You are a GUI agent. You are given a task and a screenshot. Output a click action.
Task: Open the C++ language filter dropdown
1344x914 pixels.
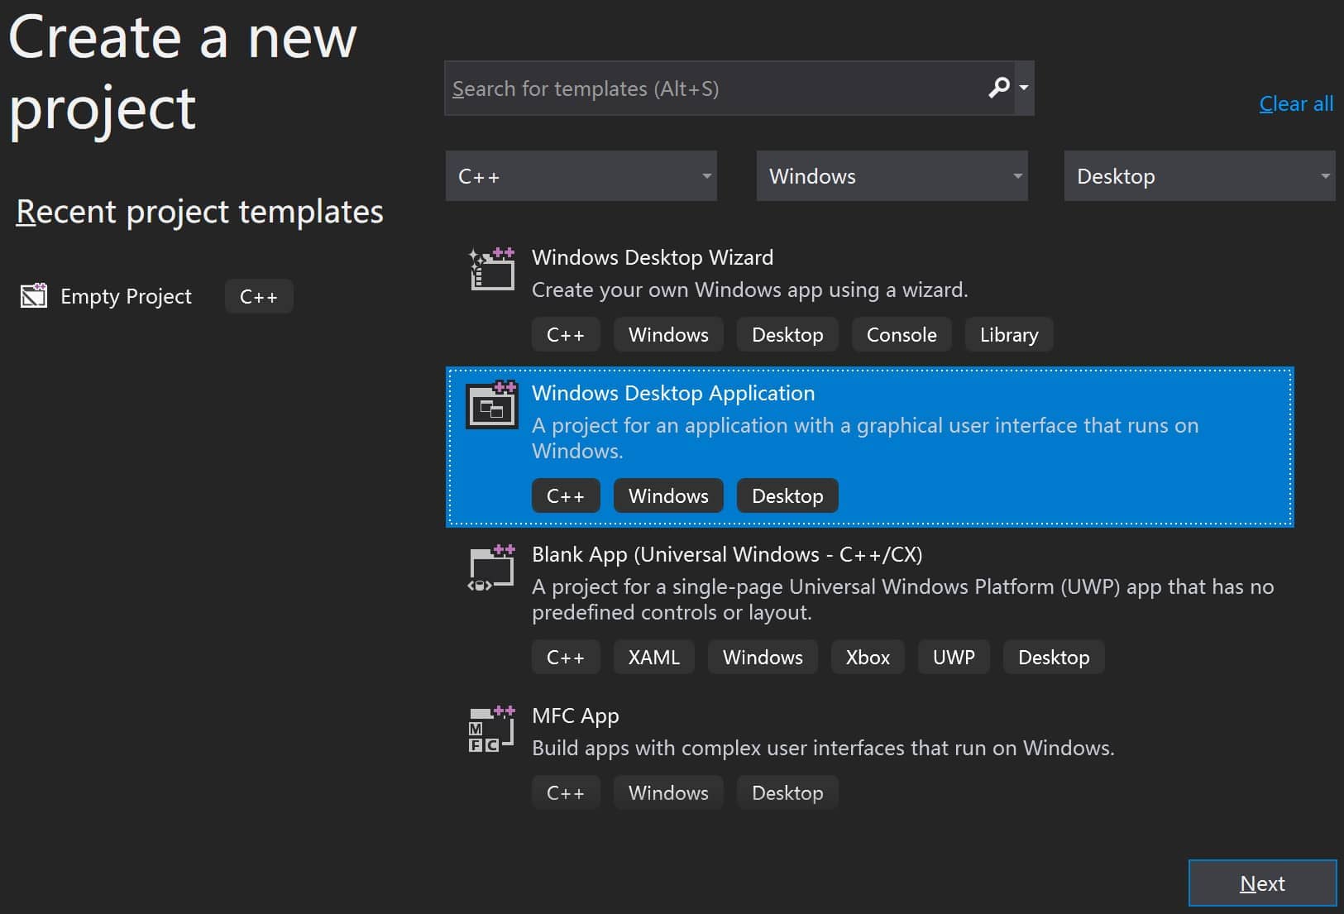[x=581, y=176]
